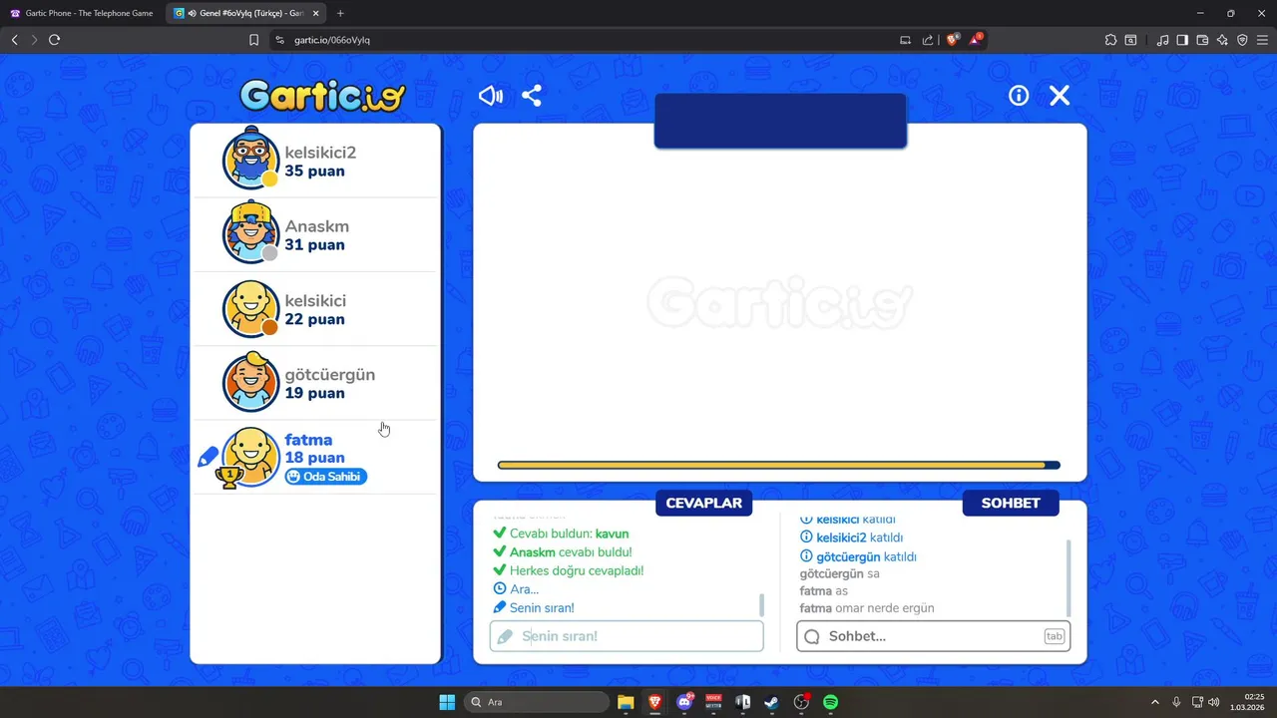This screenshot has height=718, width=1277.
Task: Focus the Sohbet chat input field
Action: 934,636
